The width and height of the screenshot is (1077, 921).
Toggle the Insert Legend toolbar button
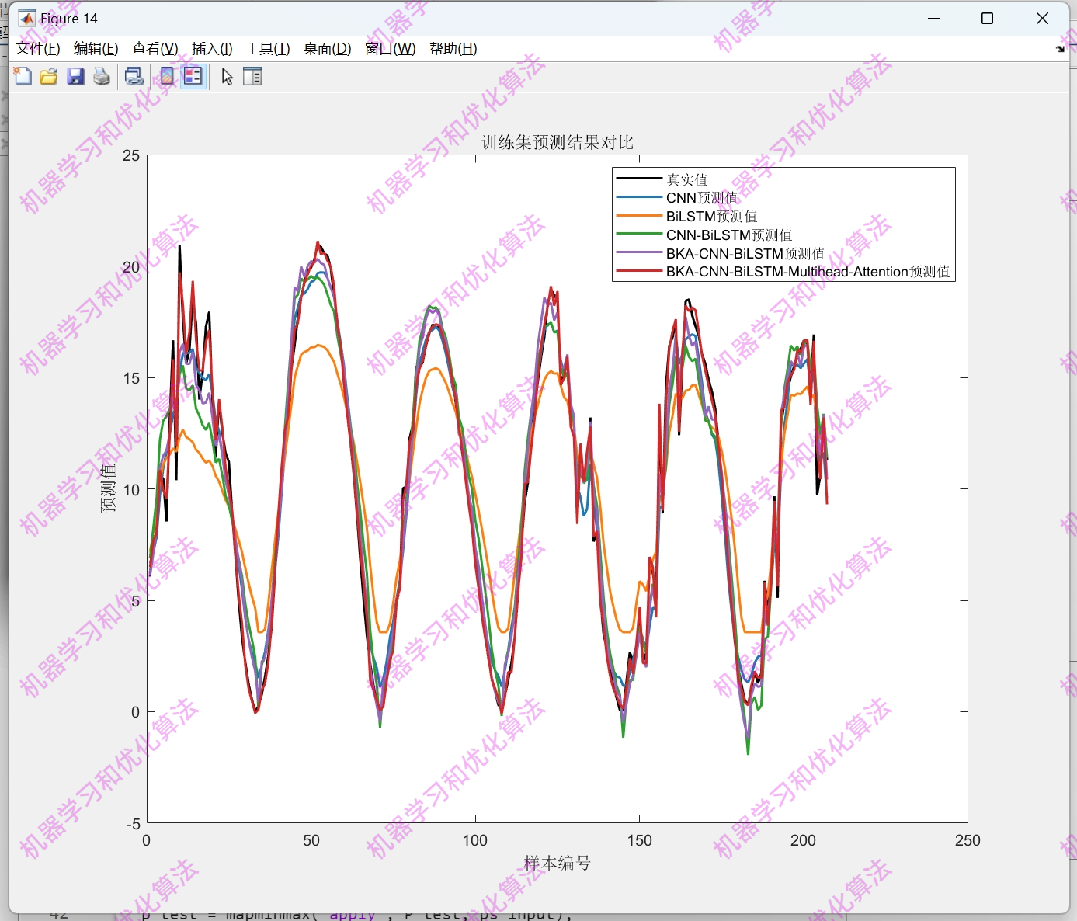pos(193,76)
